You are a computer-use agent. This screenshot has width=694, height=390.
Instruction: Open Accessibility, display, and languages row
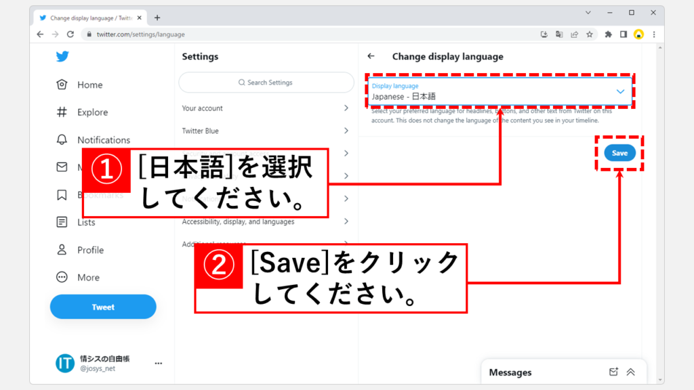coord(266,221)
